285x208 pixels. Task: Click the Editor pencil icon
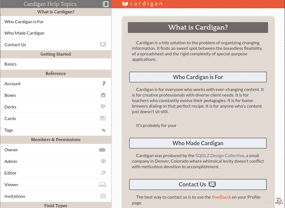(x=103, y=173)
